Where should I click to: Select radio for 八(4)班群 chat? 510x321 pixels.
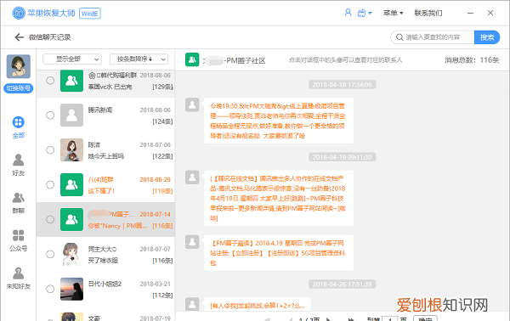tap(50, 184)
